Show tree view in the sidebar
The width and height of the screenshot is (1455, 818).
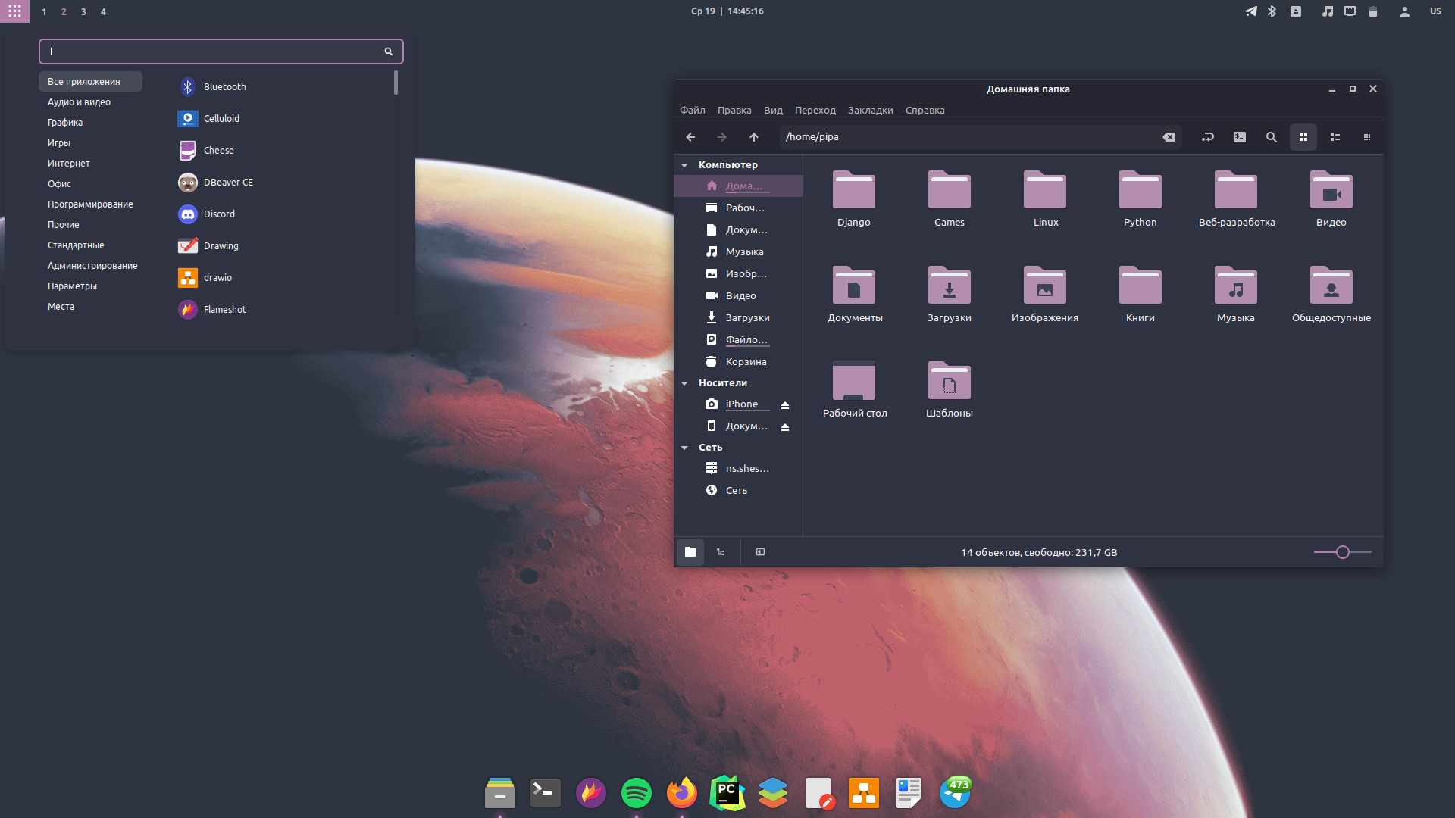click(x=721, y=552)
